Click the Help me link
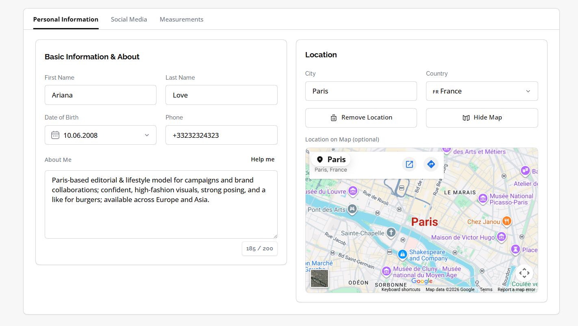578x326 pixels. coord(263,159)
